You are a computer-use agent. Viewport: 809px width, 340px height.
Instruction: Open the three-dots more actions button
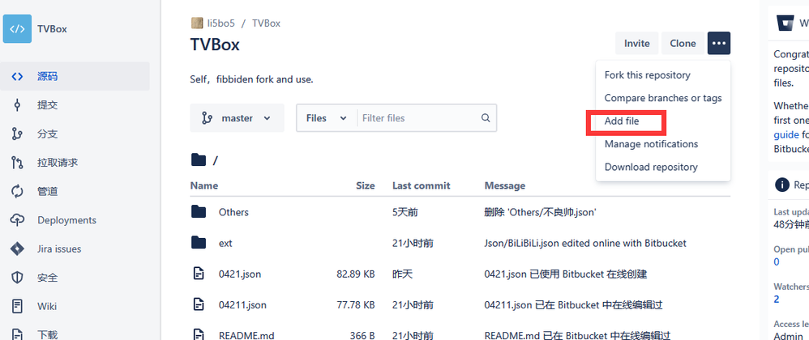tap(719, 43)
